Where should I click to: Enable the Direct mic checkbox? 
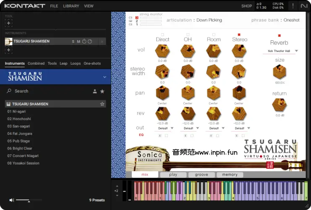tap(162, 34)
